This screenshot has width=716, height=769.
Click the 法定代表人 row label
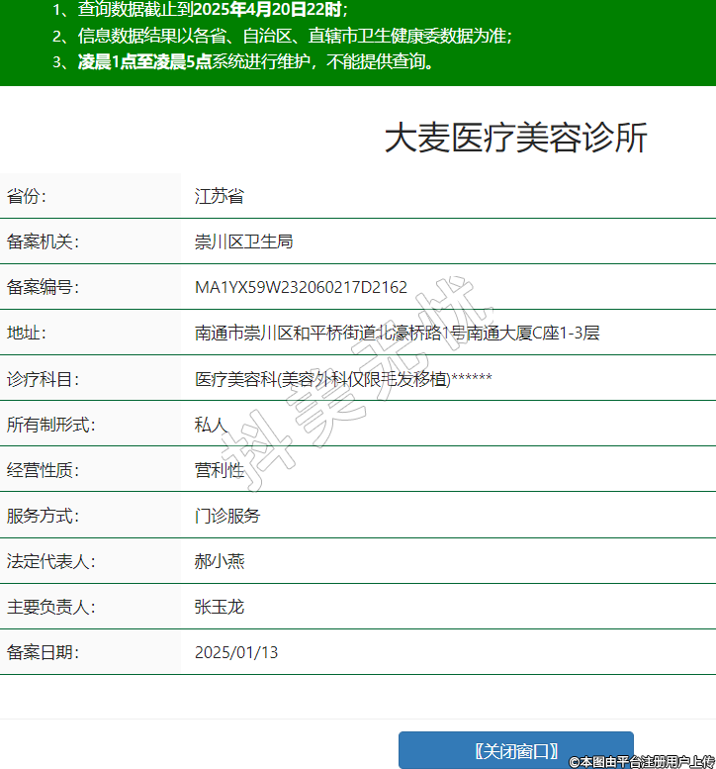point(50,561)
